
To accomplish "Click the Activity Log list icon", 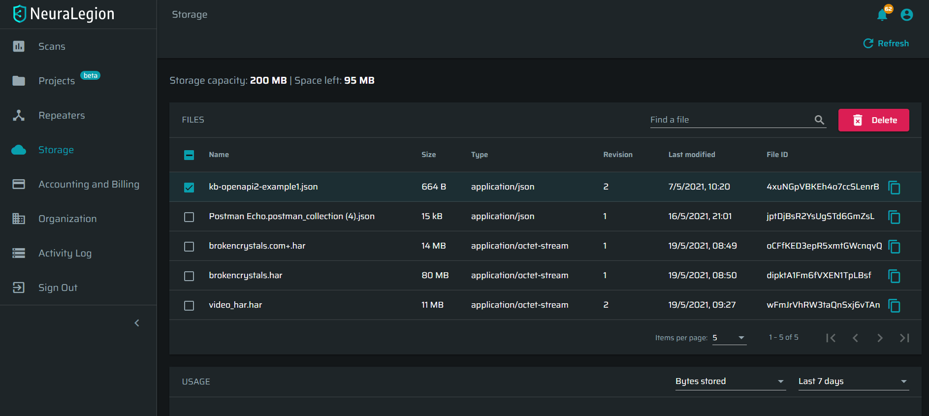I will click(19, 253).
